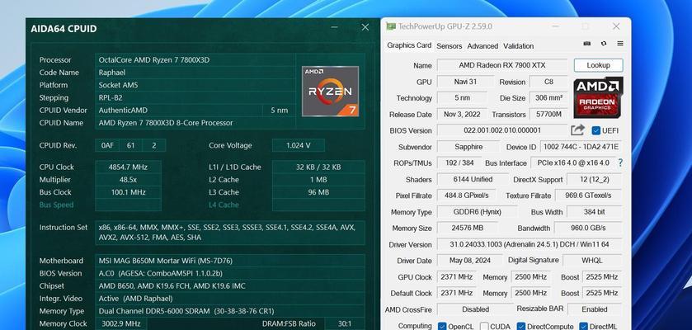Close the AIDA64 CPUID window

click(x=365, y=27)
